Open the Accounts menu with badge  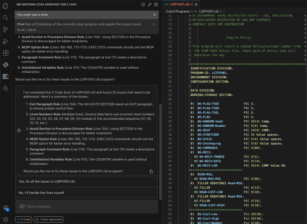(x=5, y=208)
